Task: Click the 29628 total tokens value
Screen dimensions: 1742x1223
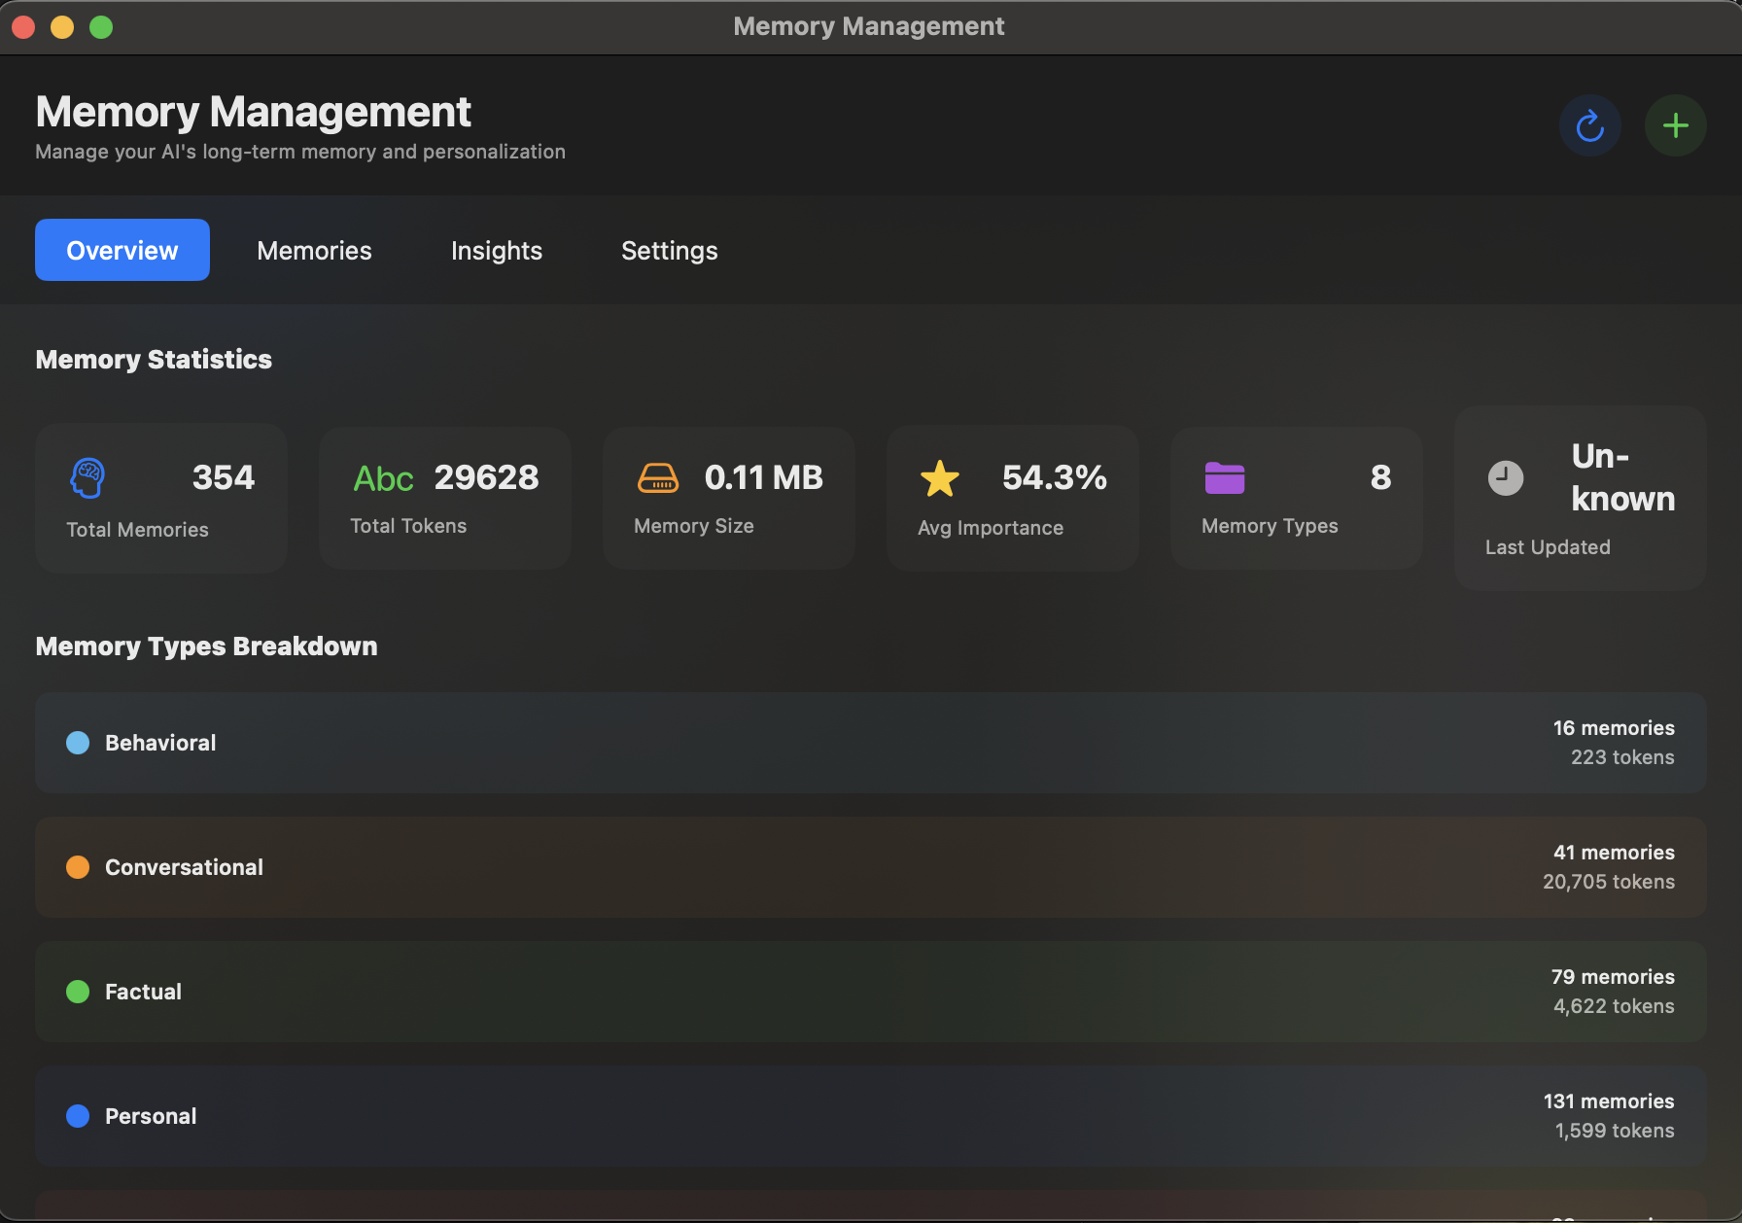Action: coord(486,477)
